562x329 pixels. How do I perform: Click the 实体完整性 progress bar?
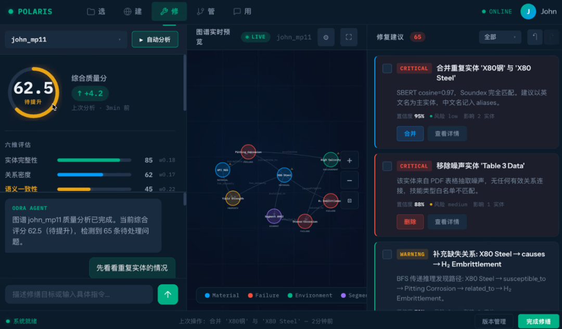[94, 160]
